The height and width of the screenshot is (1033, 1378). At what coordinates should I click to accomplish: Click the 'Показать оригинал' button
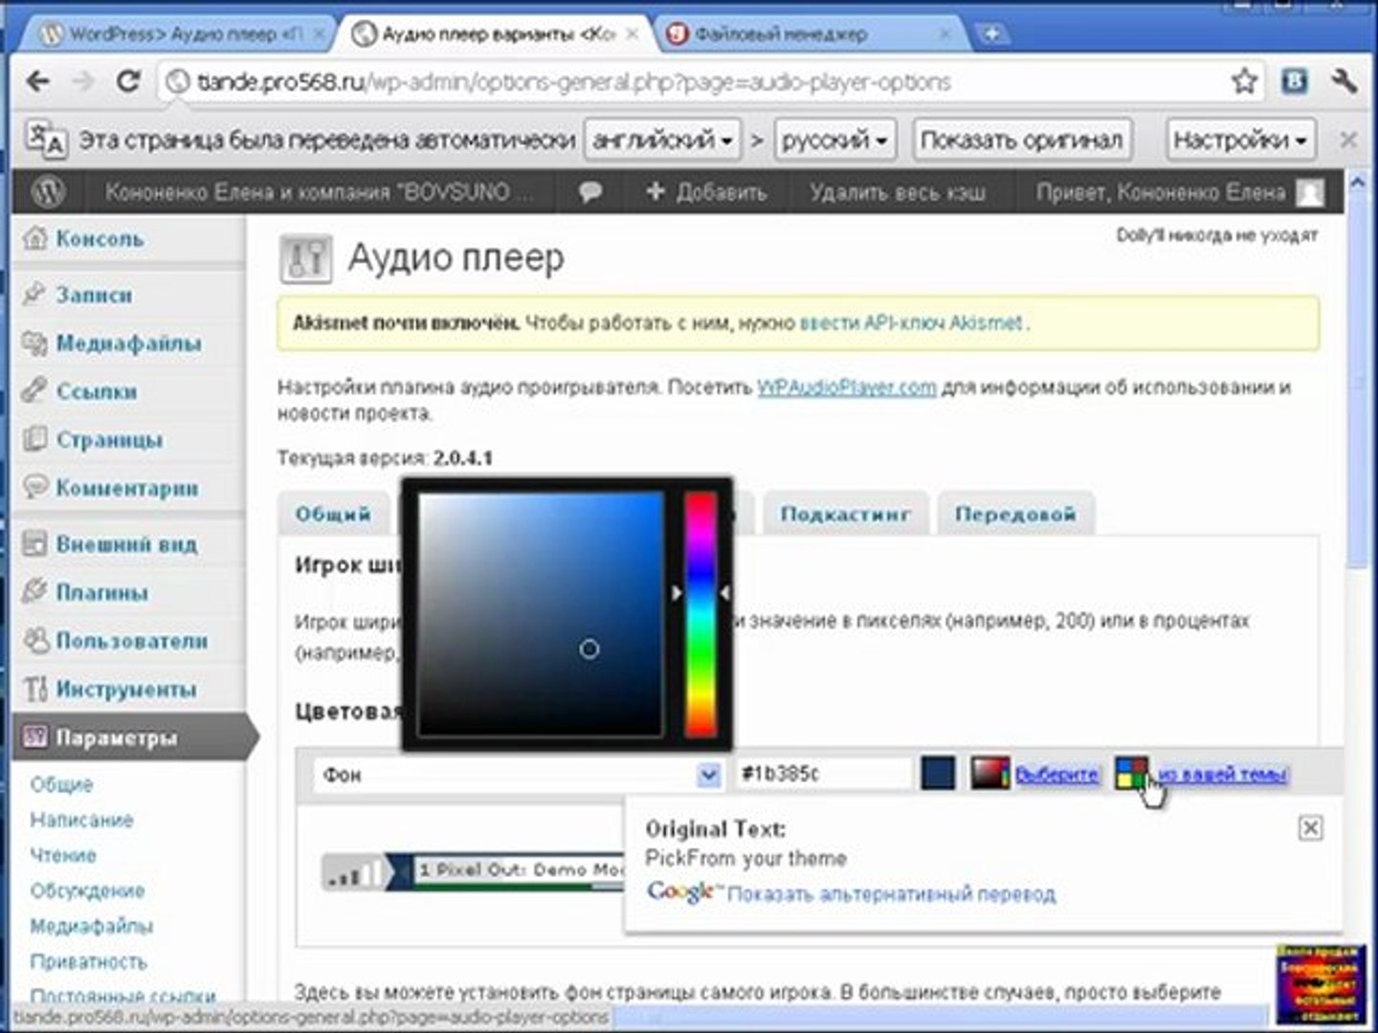pos(1021,141)
